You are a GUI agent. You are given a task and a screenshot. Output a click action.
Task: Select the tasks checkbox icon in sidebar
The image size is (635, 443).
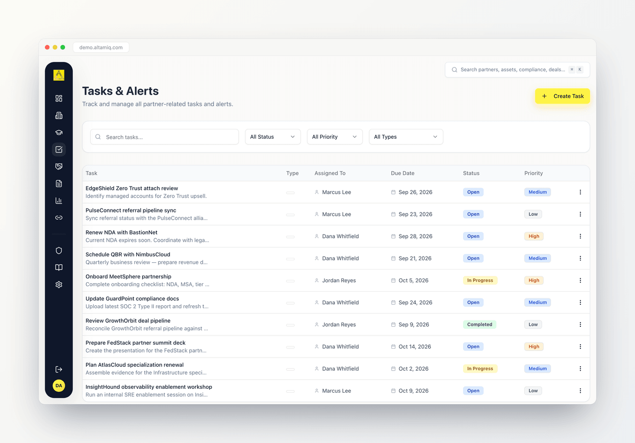[59, 149]
